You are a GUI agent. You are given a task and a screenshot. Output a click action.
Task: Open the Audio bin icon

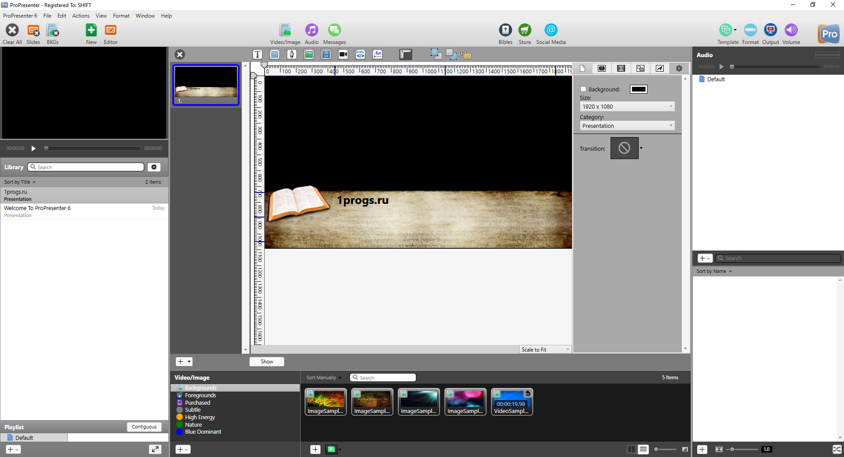click(312, 30)
